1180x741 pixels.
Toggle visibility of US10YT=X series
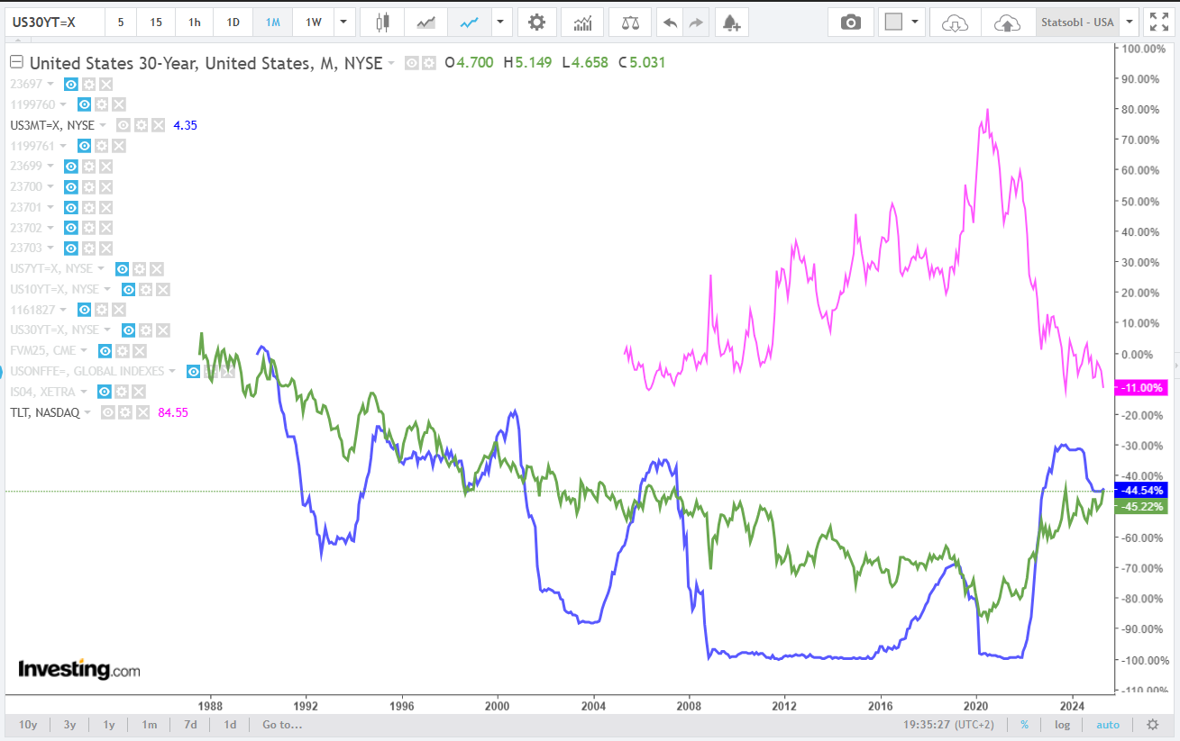coord(129,289)
